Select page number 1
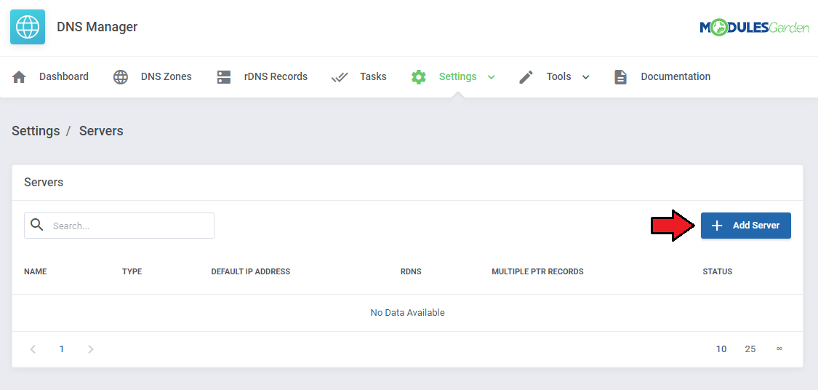Screen dimensions: 818x390 (x=62, y=349)
